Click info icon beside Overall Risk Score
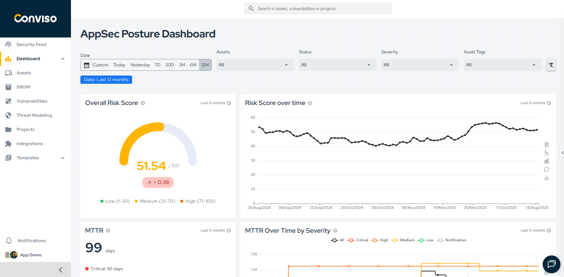The image size is (564, 277). [143, 103]
